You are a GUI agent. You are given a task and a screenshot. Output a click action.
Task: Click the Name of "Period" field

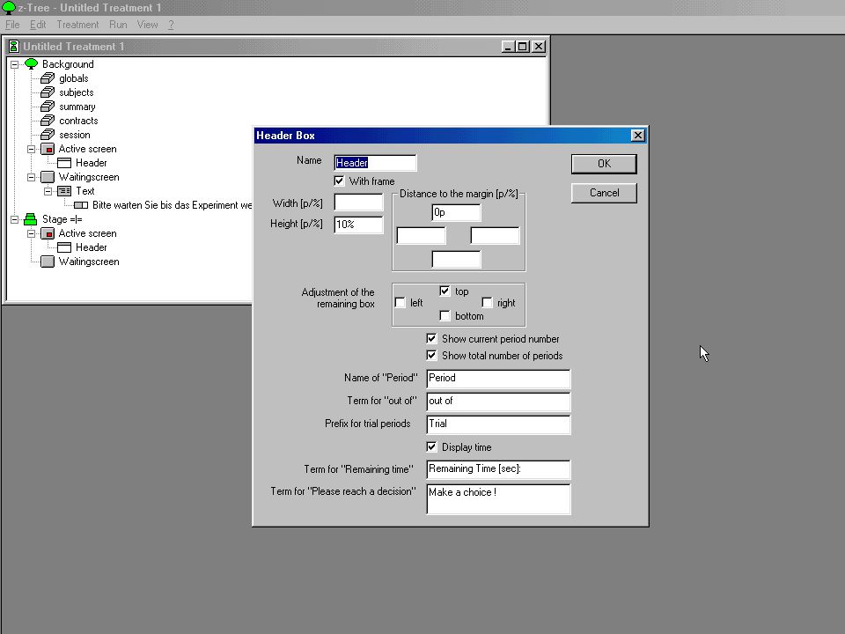pyautogui.click(x=498, y=379)
